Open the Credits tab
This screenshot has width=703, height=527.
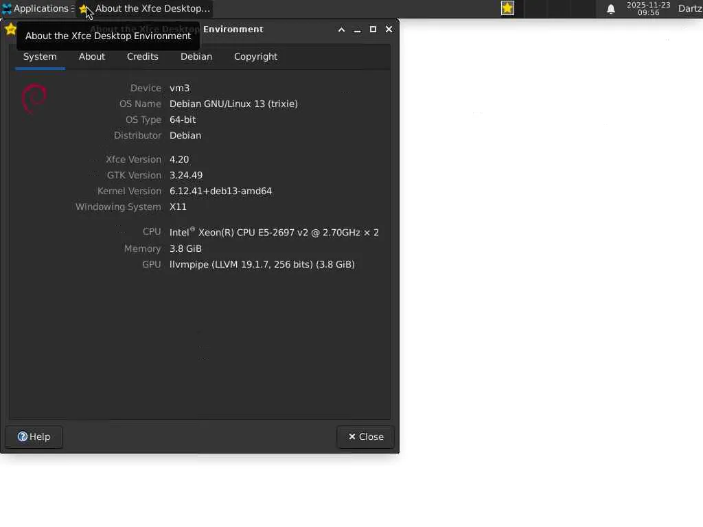143,57
